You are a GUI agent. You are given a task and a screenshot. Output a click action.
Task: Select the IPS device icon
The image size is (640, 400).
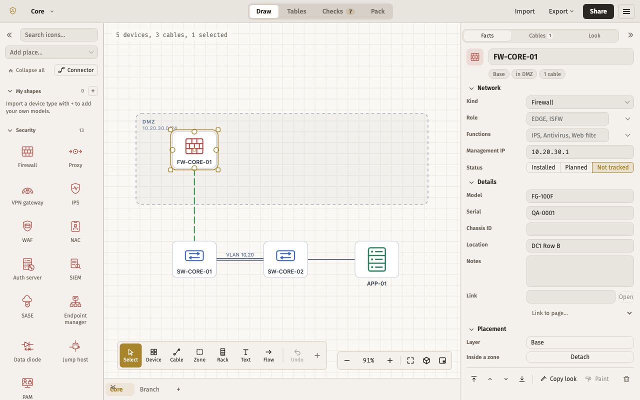75,194
